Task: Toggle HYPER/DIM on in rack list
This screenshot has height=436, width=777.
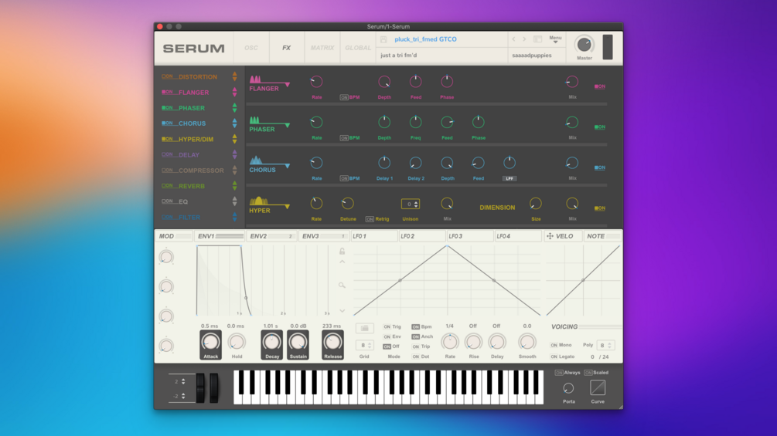Action: point(167,139)
